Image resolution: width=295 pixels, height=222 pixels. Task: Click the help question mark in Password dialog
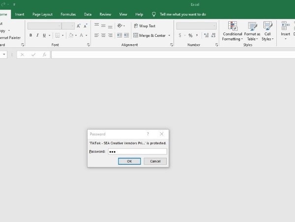pyautogui.click(x=148, y=134)
